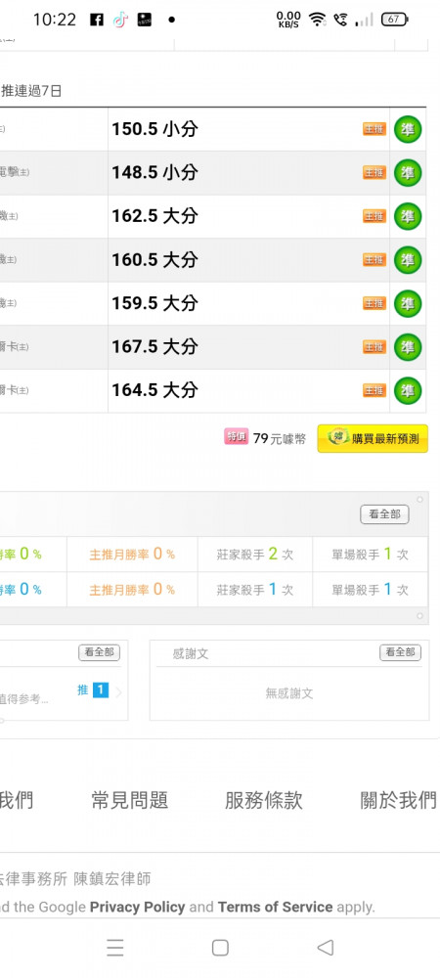
Task: Open the Android recent apps menu icon
Action: [114, 948]
